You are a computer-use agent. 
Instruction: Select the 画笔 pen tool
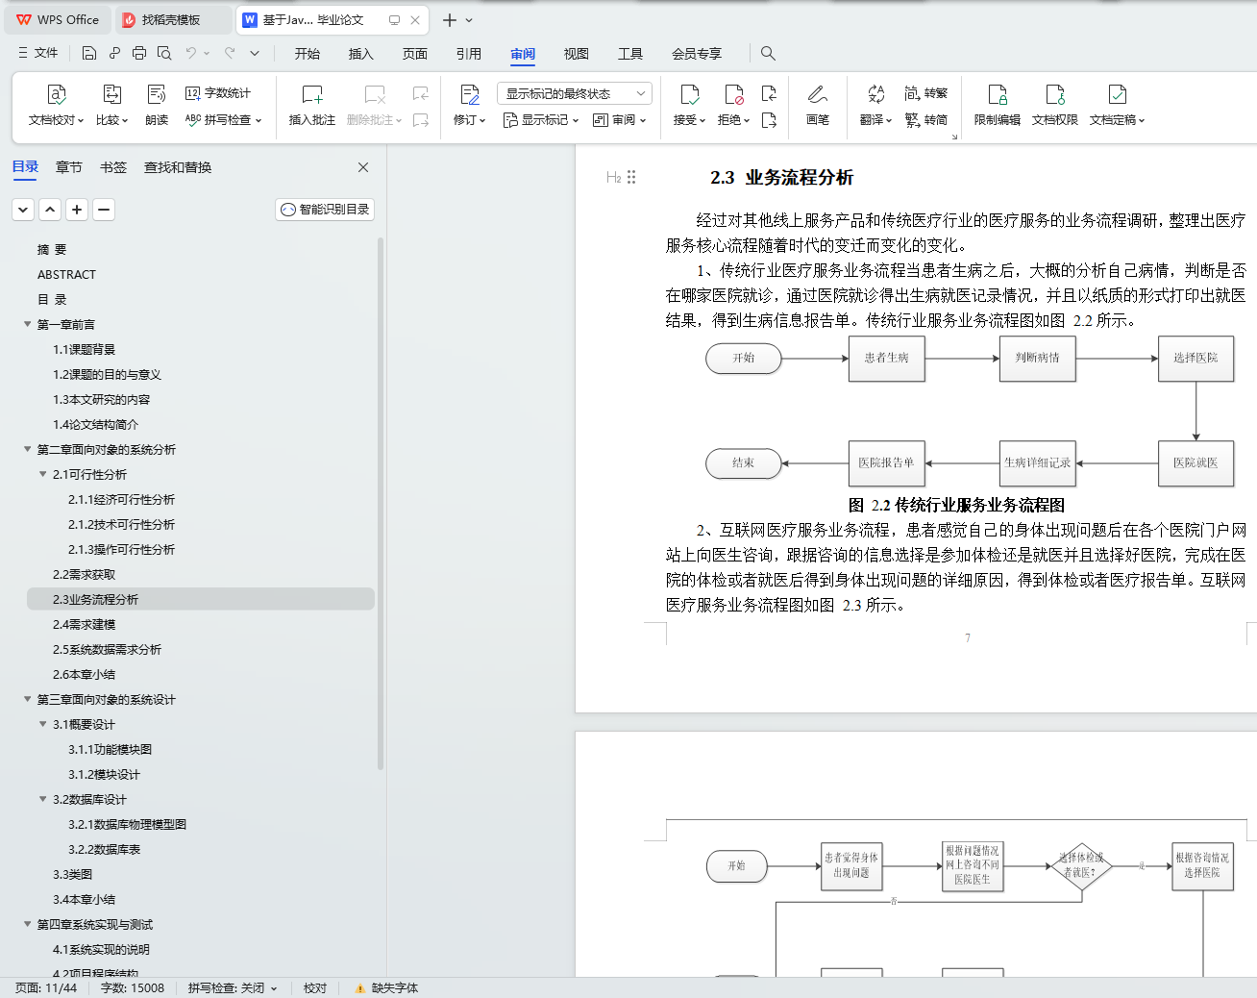818,105
